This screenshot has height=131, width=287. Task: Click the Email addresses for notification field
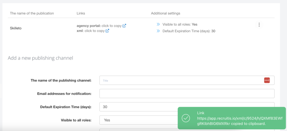tap(187, 94)
